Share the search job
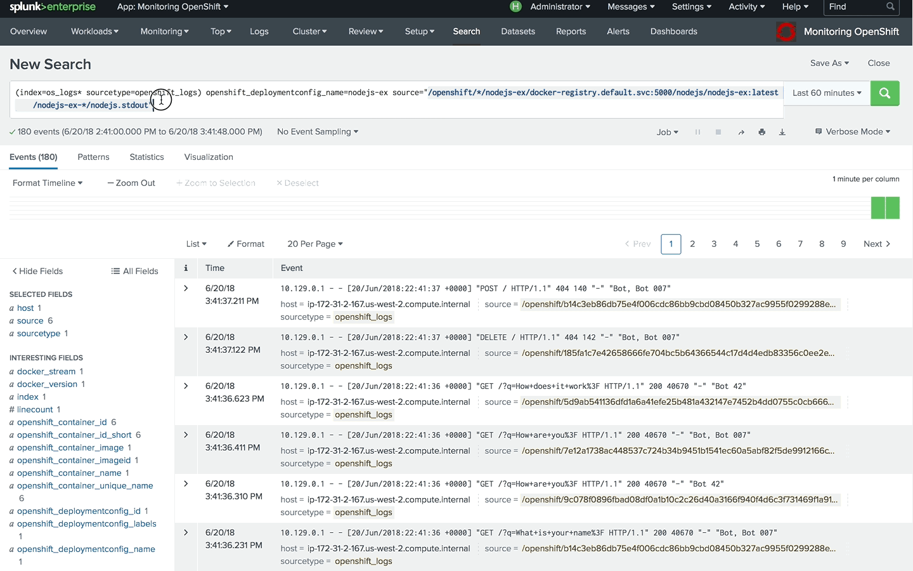Screen dimensions: 913x571 click(x=741, y=132)
